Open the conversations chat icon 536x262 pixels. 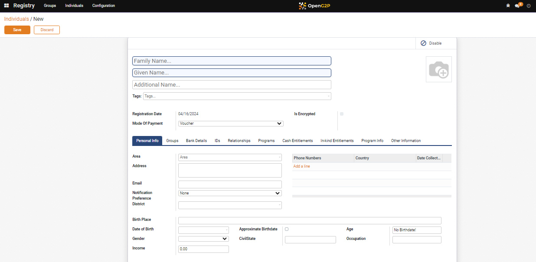[x=517, y=6]
